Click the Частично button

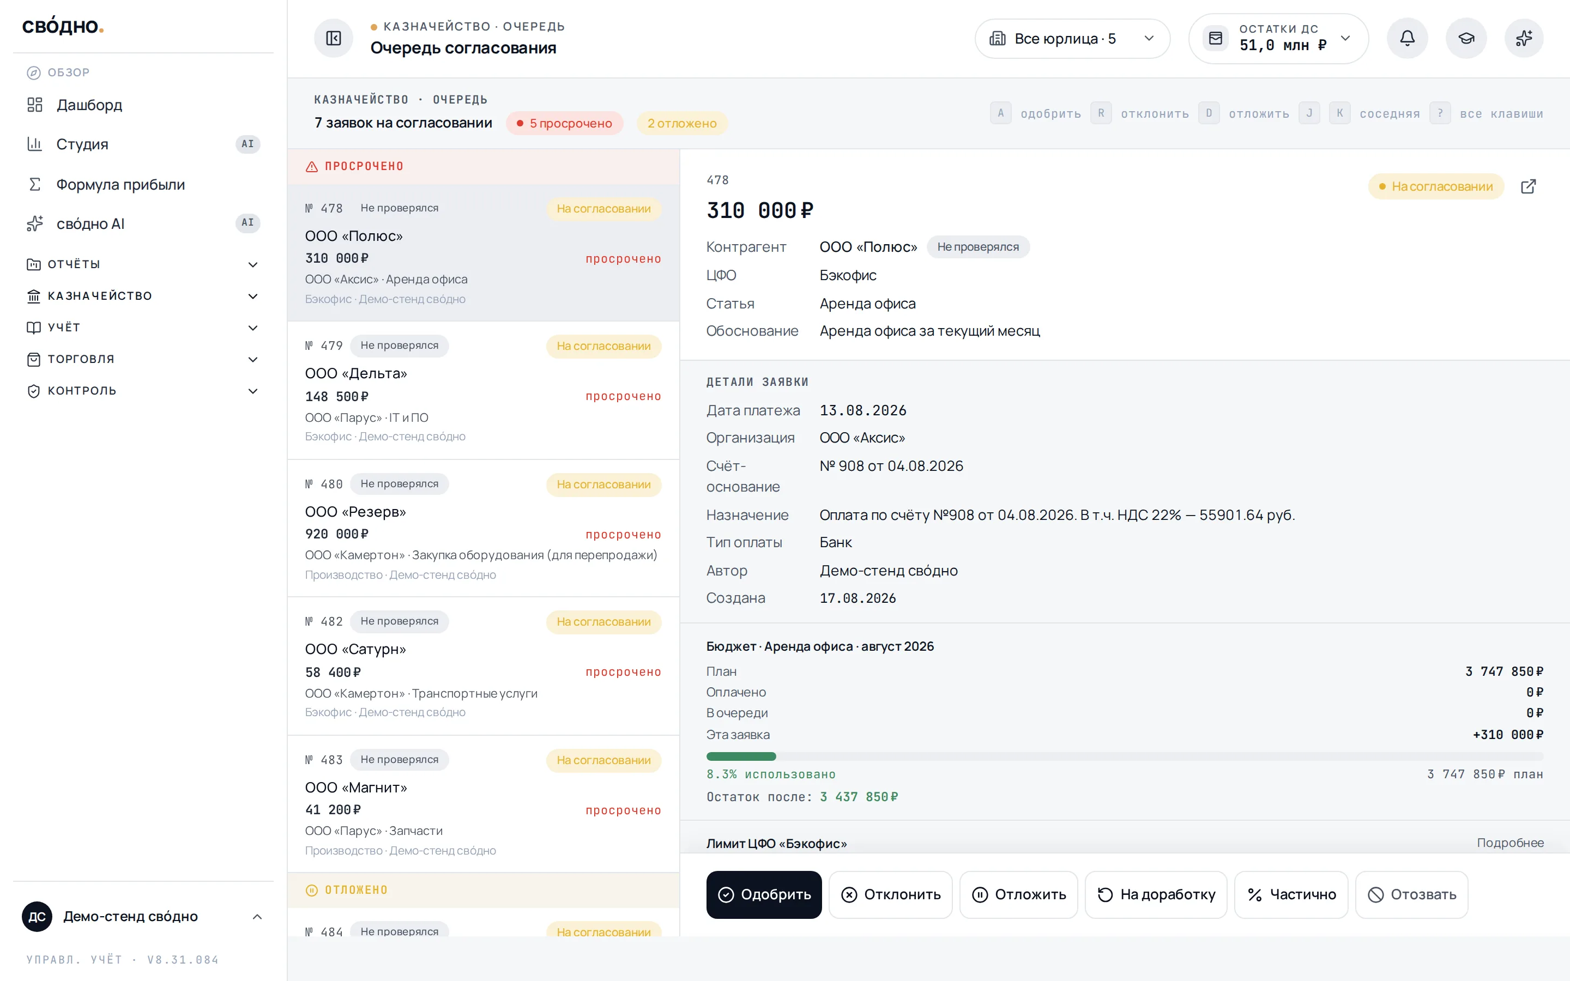click(1291, 895)
